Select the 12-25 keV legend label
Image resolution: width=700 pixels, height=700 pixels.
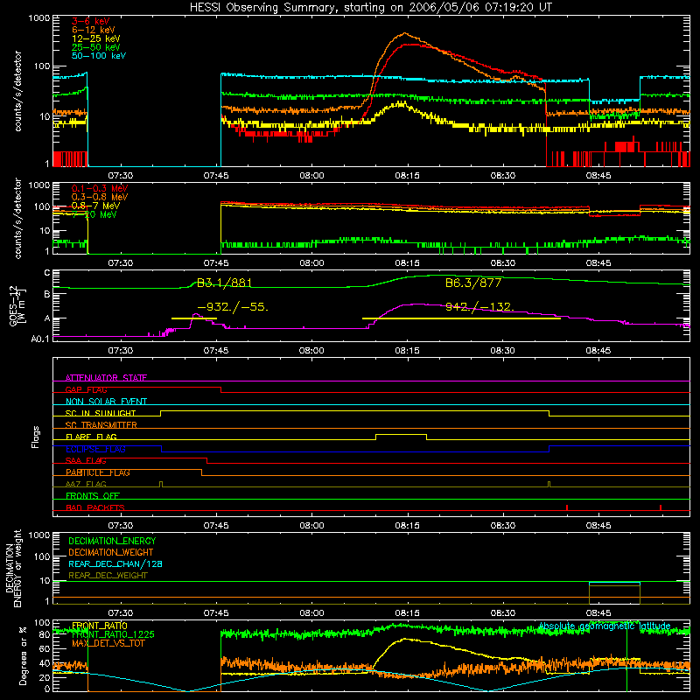coord(96,38)
